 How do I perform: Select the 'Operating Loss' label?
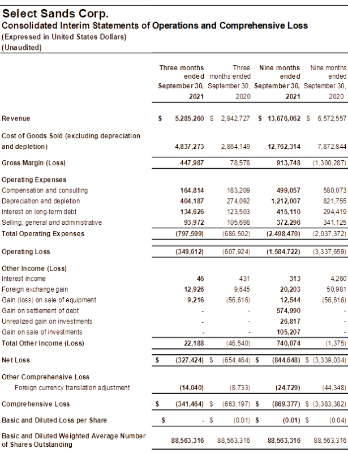[26, 251]
